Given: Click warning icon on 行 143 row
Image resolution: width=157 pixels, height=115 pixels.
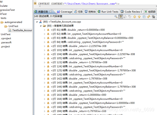Looking at the screenshot, I should [x=48, y=83].
